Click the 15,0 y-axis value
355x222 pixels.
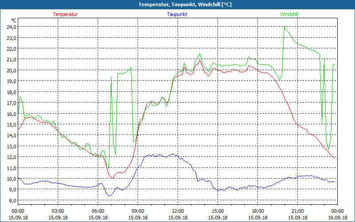tap(12, 124)
